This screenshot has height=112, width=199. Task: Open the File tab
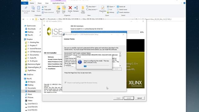tap(25, 3)
